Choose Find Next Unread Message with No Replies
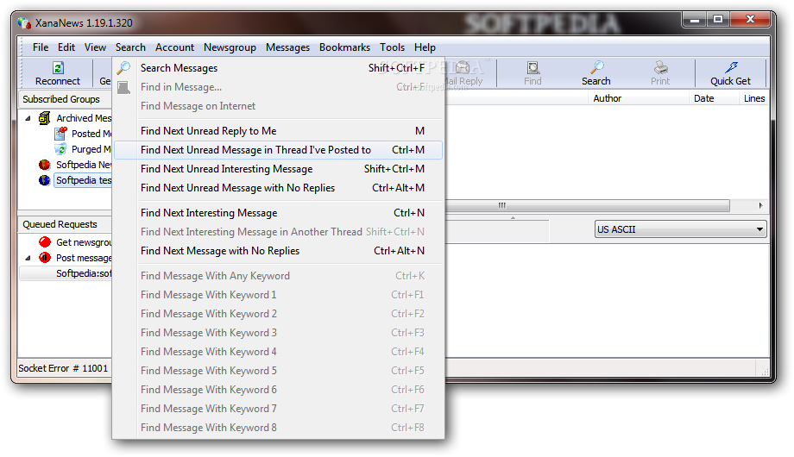The width and height of the screenshot is (794, 457). point(279,188)
